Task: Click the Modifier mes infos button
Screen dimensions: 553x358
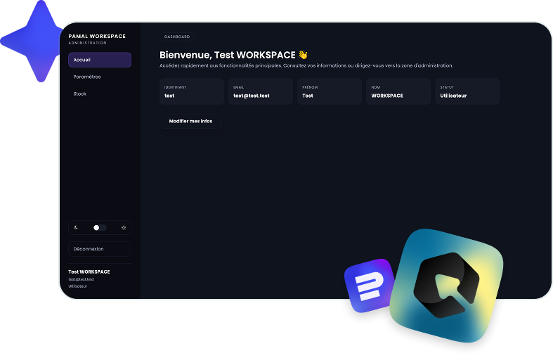Action: (190, 121)
